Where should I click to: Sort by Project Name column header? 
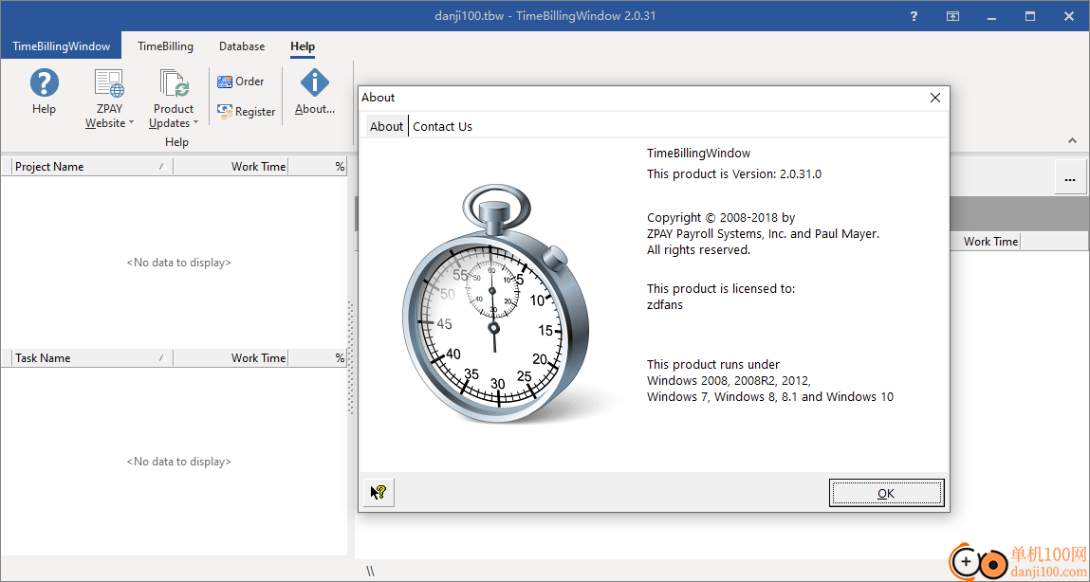click(x=92, y=167)
